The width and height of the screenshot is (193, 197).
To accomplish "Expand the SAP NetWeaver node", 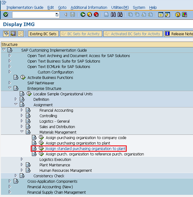I will [x=10, y=83].
